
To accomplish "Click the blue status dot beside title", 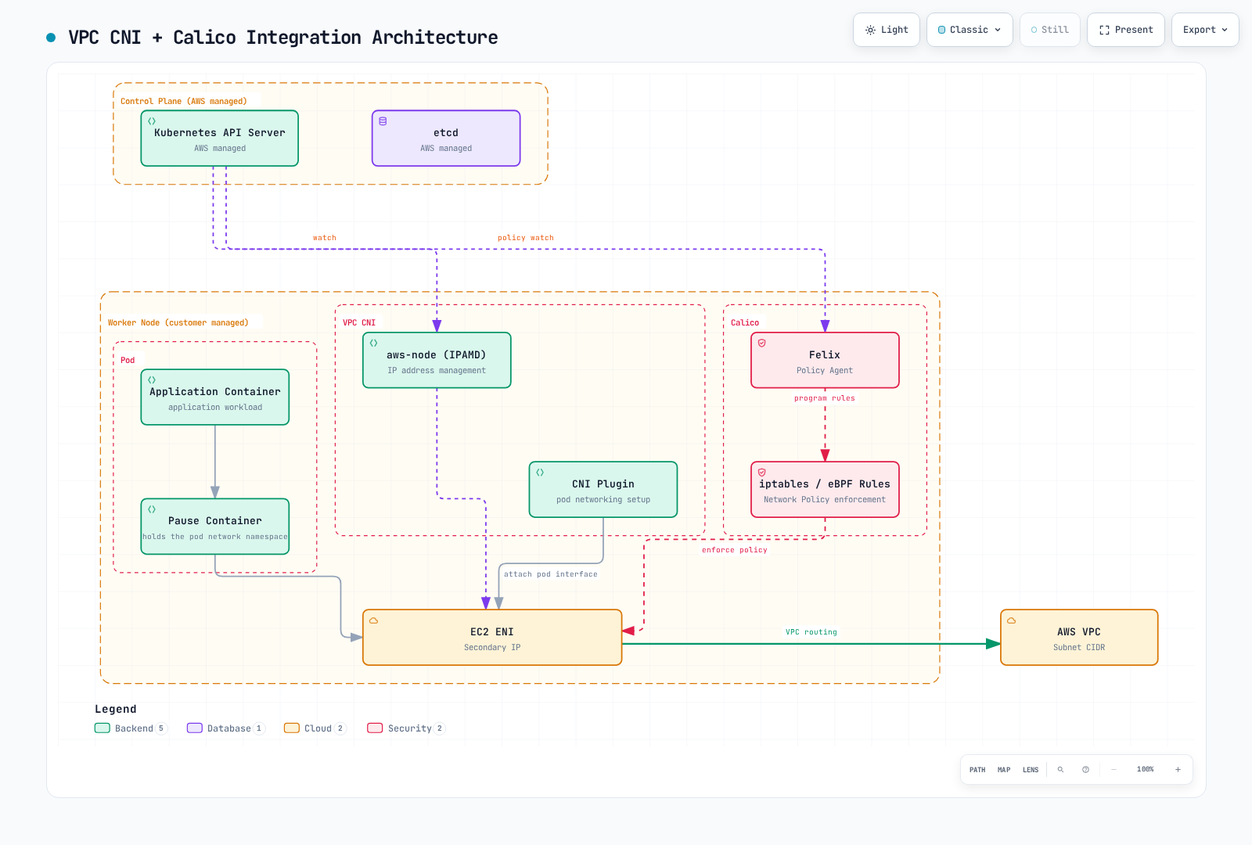I will [51, 38].
